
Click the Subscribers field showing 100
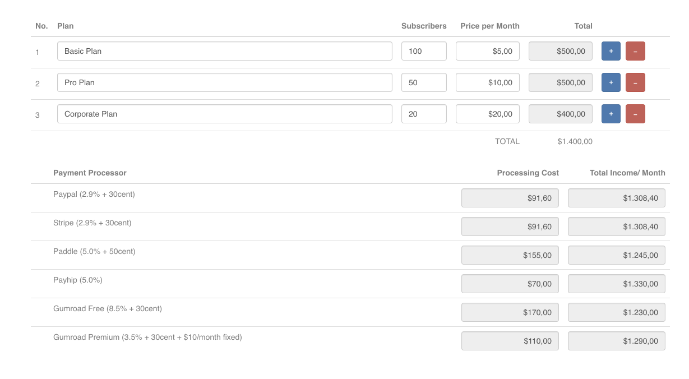pos(424,50)
